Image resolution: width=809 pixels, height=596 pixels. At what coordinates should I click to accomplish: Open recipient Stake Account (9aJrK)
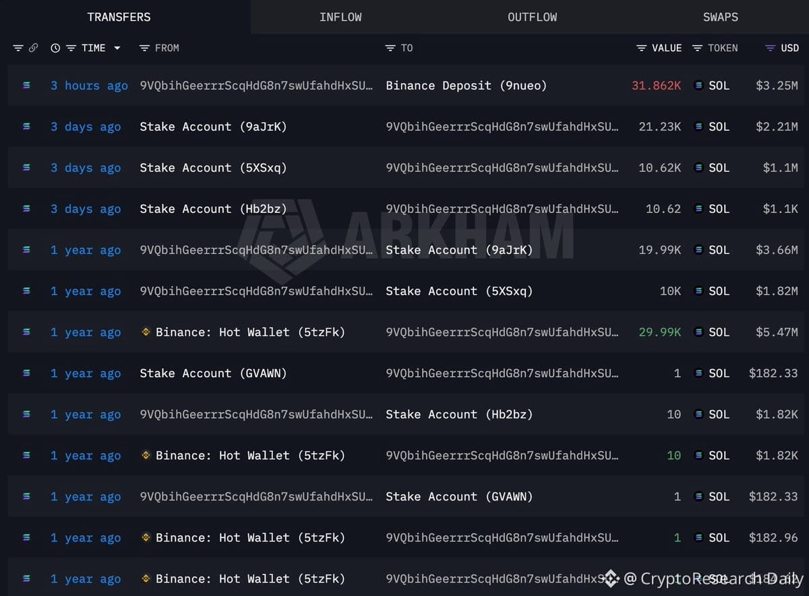point(459,250)
